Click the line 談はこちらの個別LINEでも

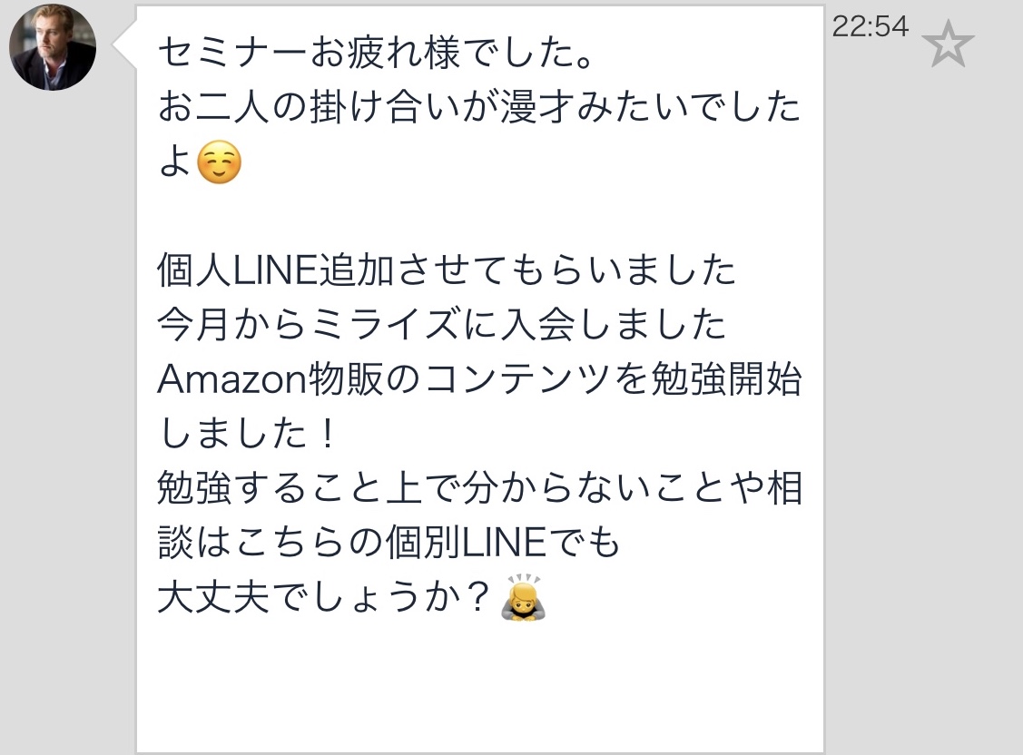tap(389, 542)
